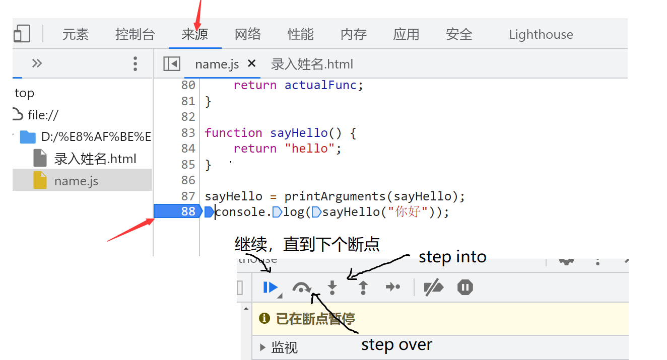Click the single Step icon in debugger toolbar
This screenshot has height=360, width=667.
coord(393,287)
